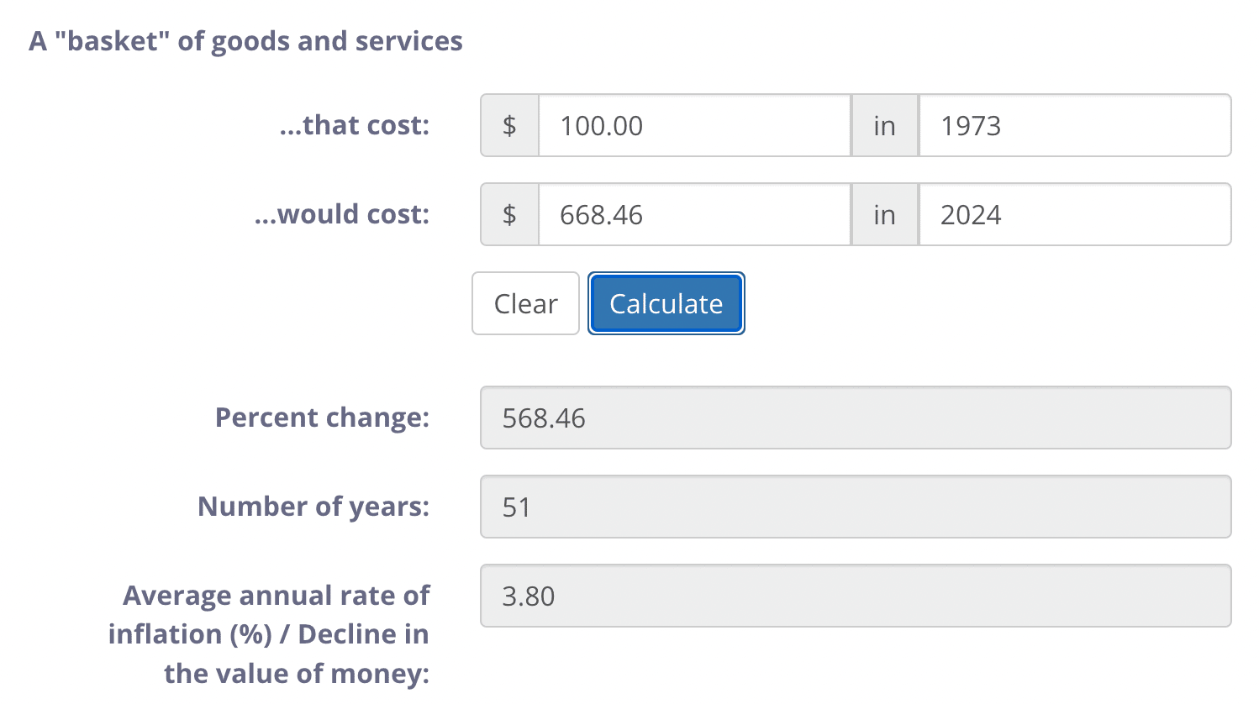1259x704 pixels.
Task: Select the average annual inflation rate box
Action: click(x=855, y=596)
